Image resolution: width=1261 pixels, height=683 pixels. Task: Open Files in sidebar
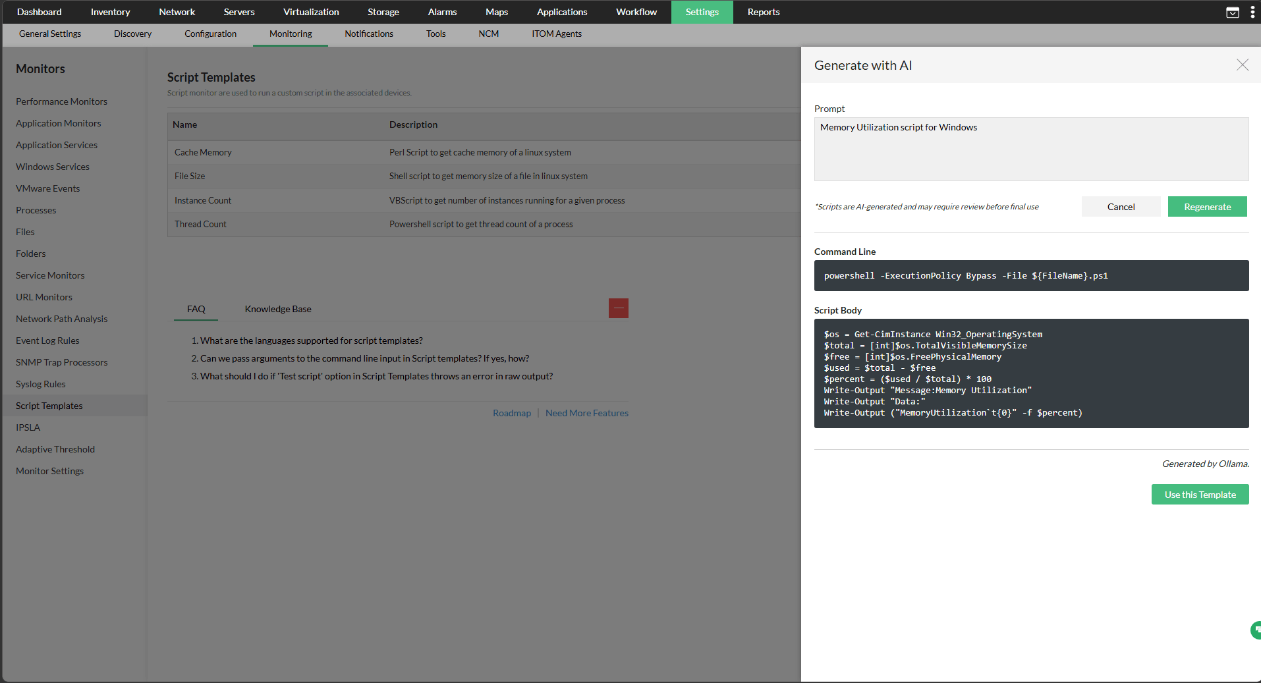coord(25,232)
